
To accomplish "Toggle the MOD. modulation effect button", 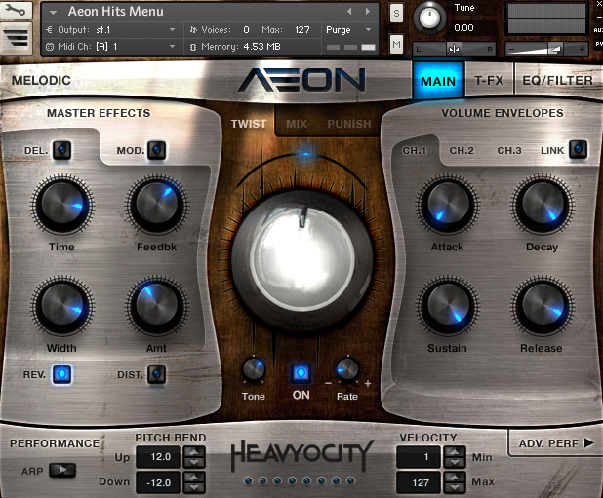I will point(156,150).
